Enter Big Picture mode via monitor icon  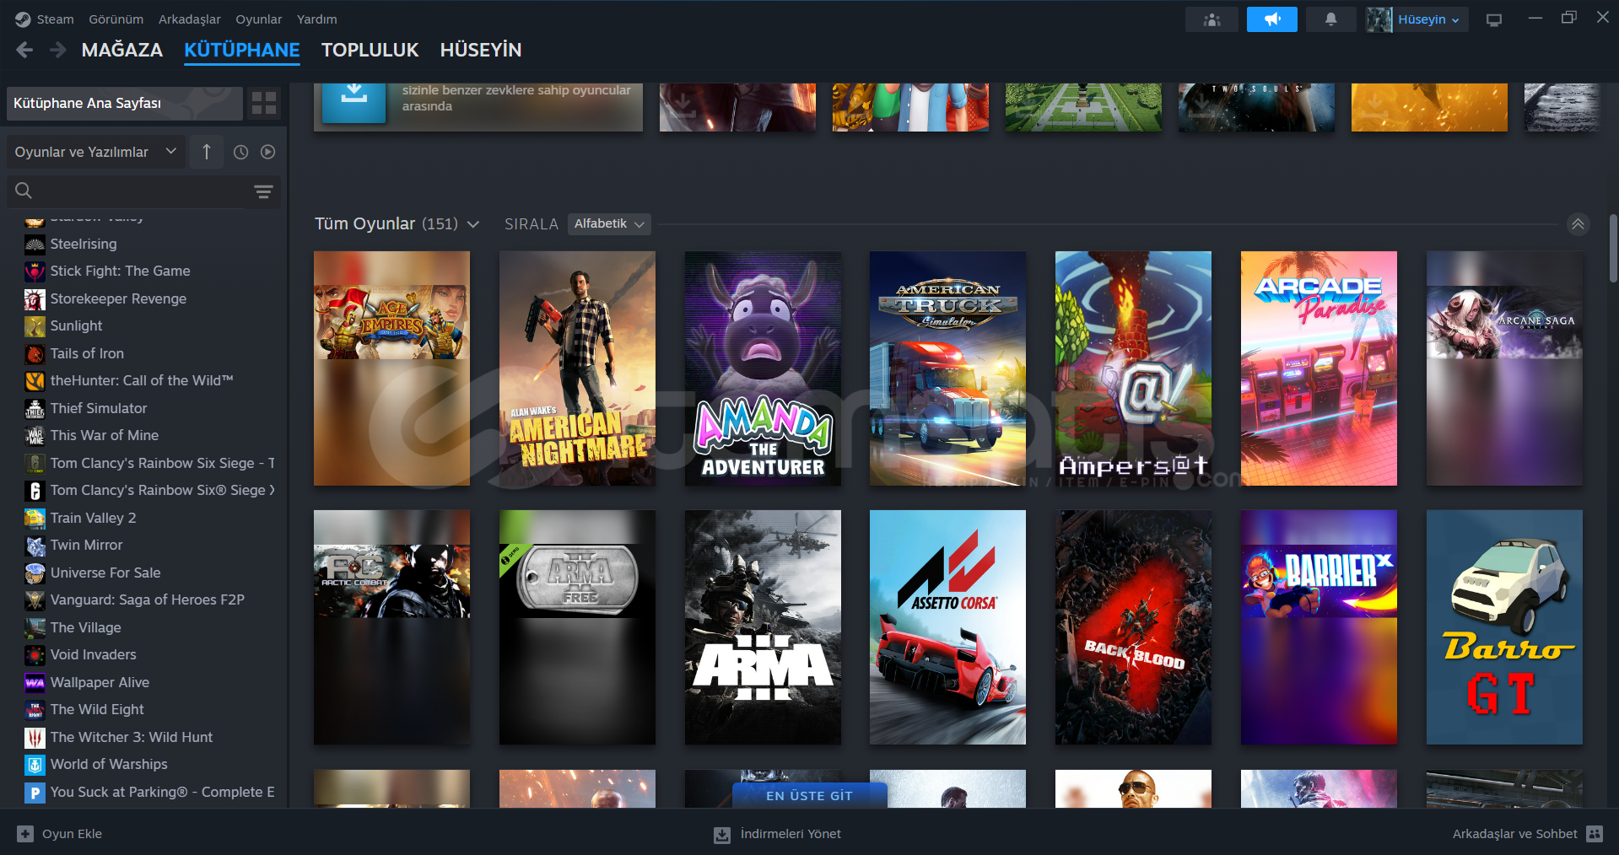[1494, 19]
